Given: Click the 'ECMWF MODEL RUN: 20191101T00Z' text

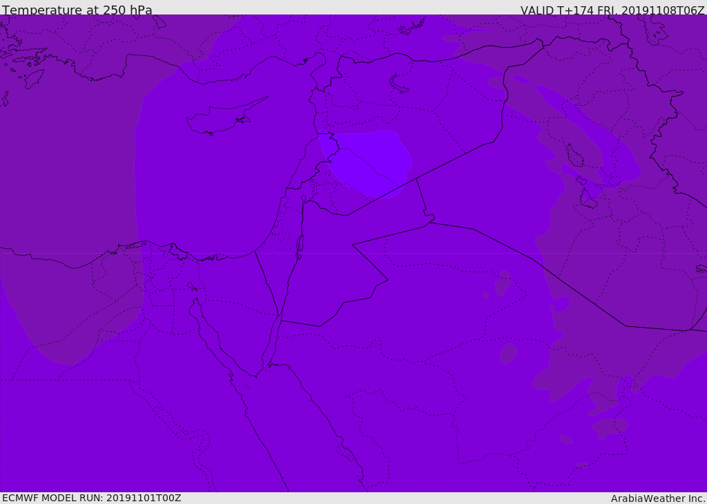Looking at the screenshot, I should pos(92,498).
